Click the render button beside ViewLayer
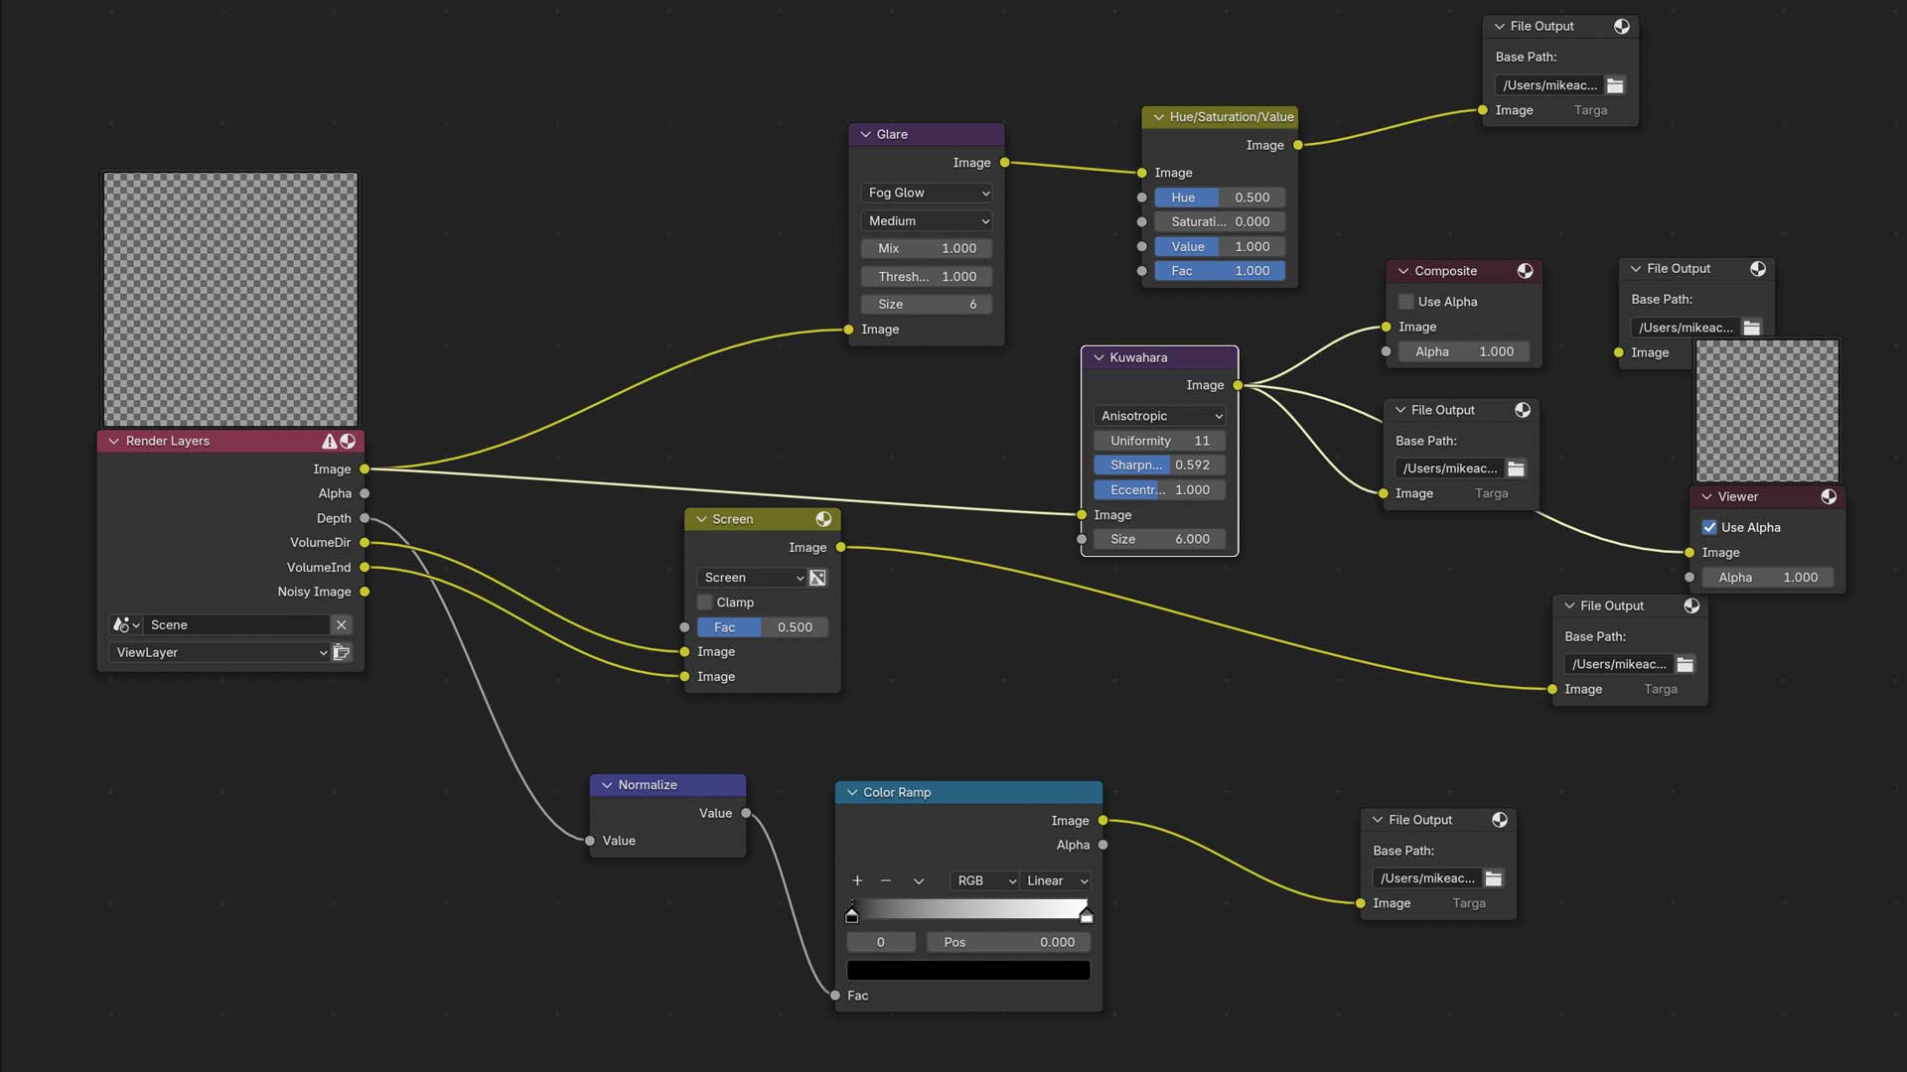This screenshot has width=1907, height=1072. click(x=342, y=652)
